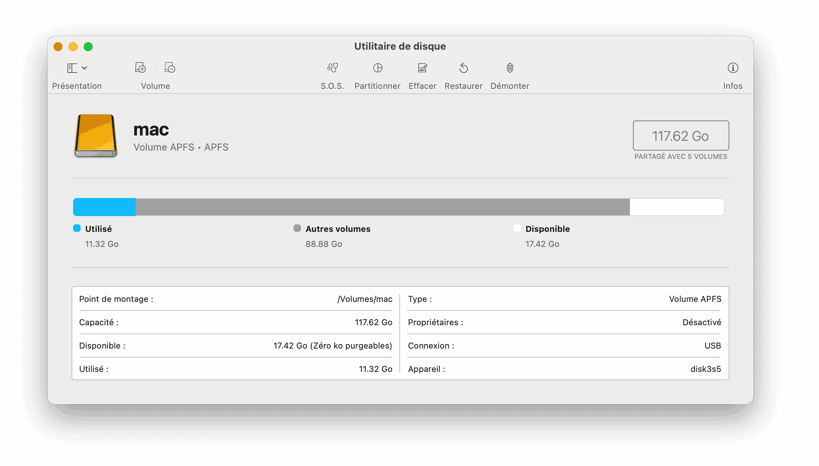The width and height of the screenshot is (819, 466).
Task: Click the Infos label
Action: coord(733,86)
